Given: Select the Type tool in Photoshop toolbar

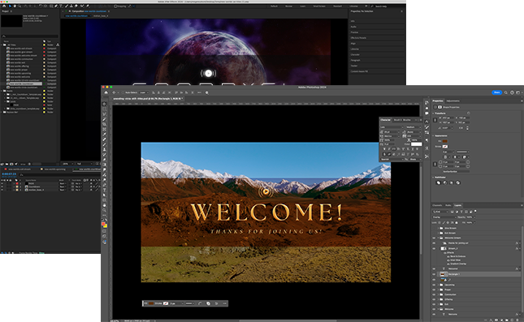Looking at the screenshot, I should click(104, 190).
